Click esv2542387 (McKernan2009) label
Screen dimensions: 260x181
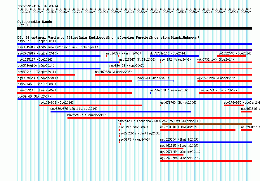139,121
